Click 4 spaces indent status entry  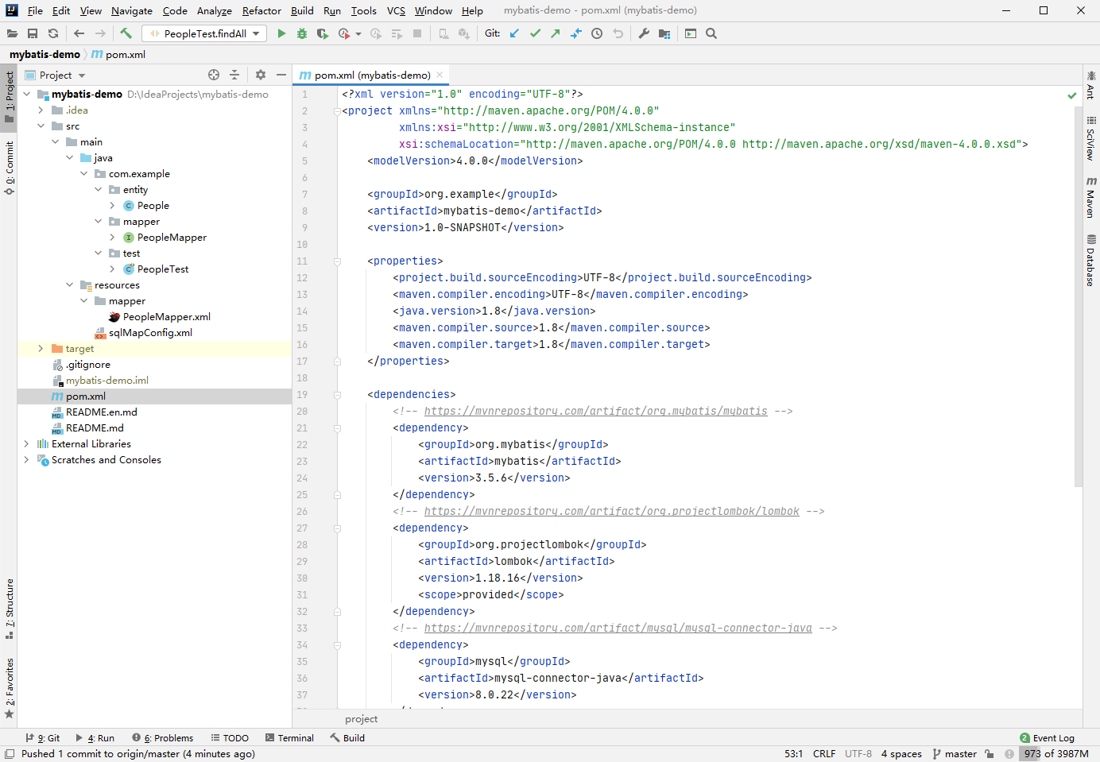click(x=901, y=754)
